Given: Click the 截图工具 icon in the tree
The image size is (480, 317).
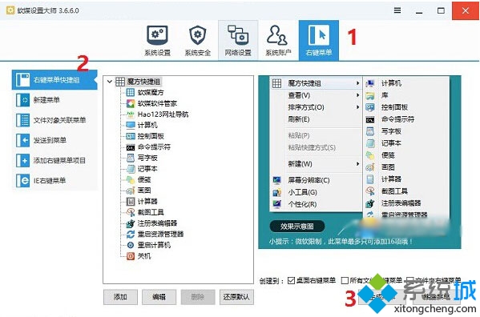Looking at the screenshot, I should point(131,212).
